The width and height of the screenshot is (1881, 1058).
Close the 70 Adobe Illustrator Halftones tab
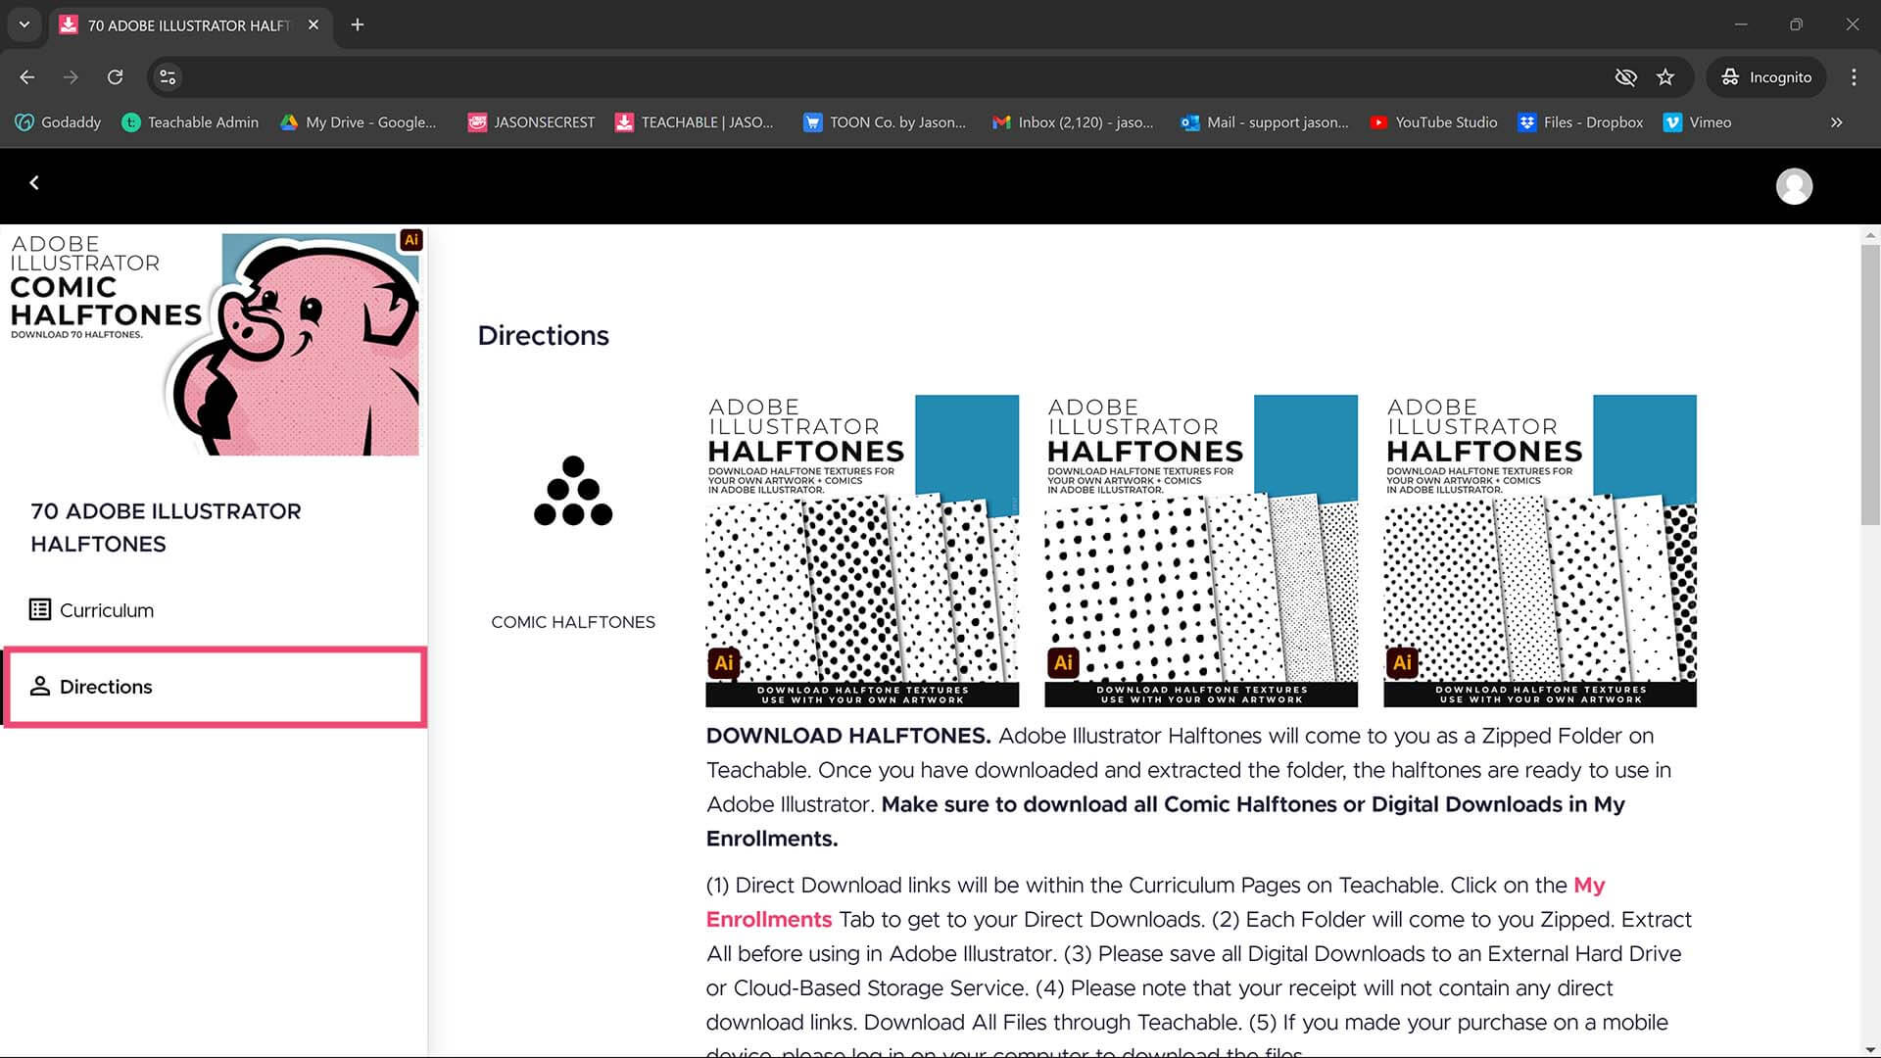(x=313, y=24)
